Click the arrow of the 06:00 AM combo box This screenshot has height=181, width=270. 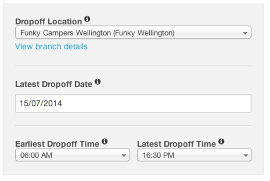[x=124, y=155]
